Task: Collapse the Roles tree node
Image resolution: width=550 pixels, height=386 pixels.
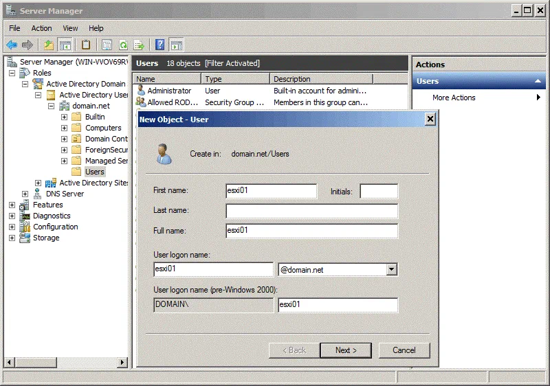Action: [12, 73]
